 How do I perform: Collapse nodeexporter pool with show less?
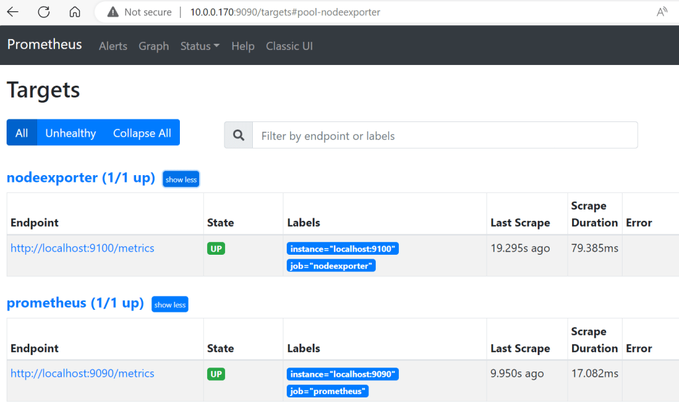tap(181, 179)
